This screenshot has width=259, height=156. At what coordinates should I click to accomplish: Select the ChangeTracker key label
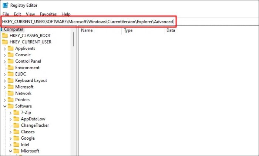[x=35, y=125]
